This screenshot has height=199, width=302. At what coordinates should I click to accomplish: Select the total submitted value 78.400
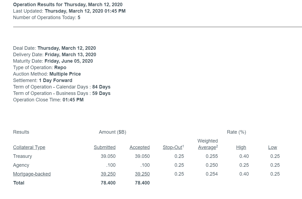point(108,183)
